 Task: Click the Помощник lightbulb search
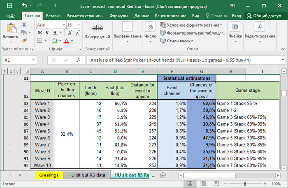click(217, 16)
